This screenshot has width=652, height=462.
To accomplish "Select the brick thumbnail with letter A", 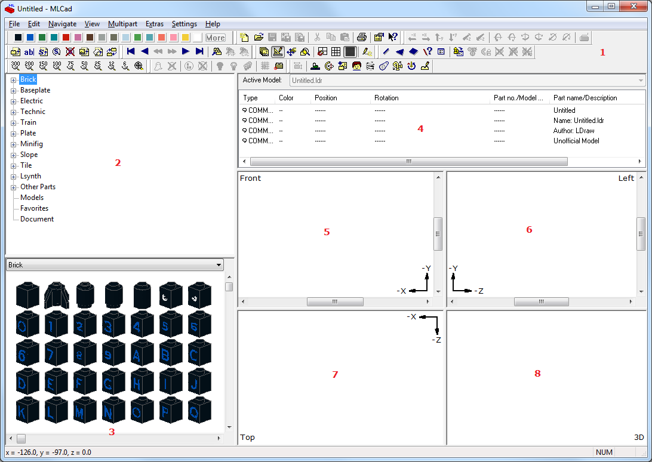I will (x=142, y=353).
